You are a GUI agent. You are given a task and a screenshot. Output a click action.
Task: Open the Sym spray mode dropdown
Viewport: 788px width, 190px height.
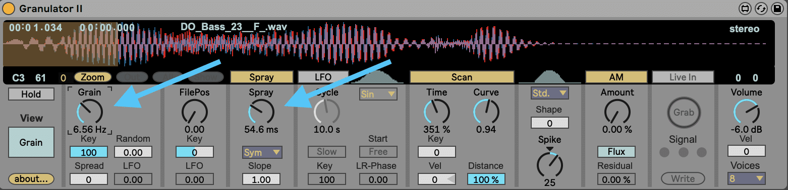click(262, 152)
